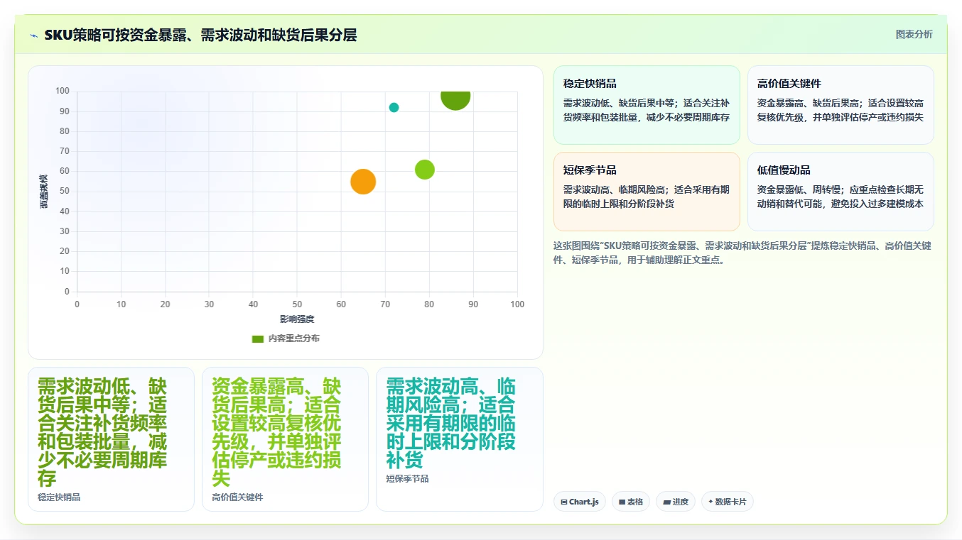This screenshot has height=540, width=962.
Task: Click the orange bubble in the chart
Action: tap(363, 181)
